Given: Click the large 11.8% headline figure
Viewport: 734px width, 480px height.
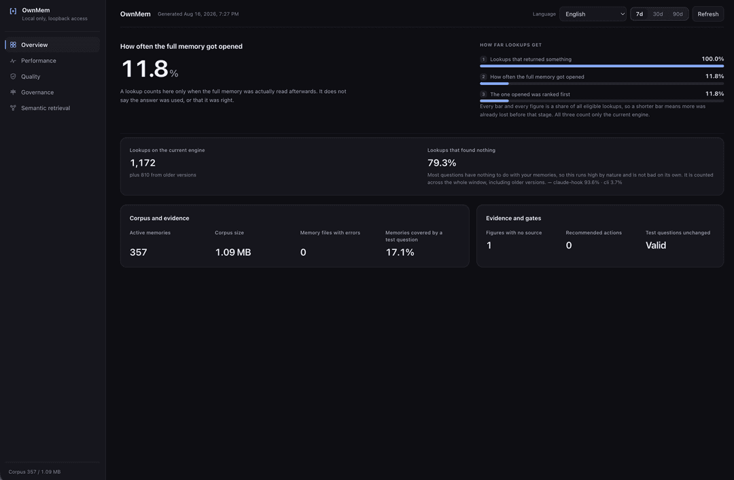Looking at the screenshot, I should pos(150,69).
